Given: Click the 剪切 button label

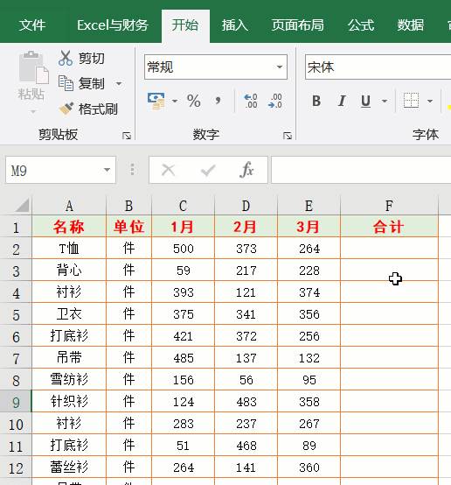Looking at the screenshot, I should coord(92,59).
